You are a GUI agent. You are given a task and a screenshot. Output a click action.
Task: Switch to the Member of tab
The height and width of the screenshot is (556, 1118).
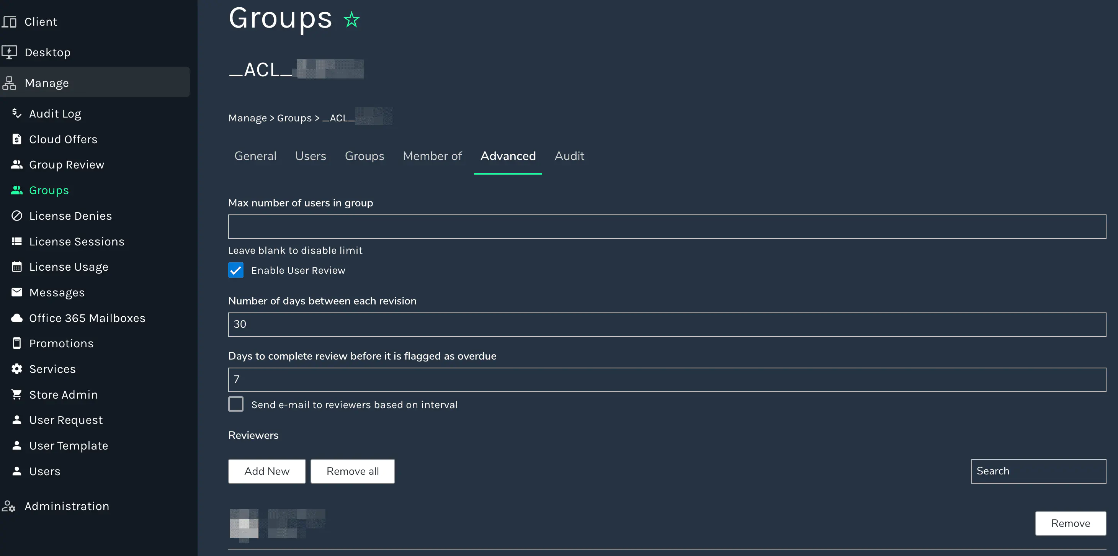pyautogui.click(x=432, y=156)
